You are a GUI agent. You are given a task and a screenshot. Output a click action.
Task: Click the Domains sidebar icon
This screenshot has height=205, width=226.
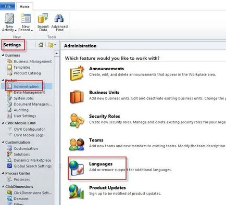9,199
